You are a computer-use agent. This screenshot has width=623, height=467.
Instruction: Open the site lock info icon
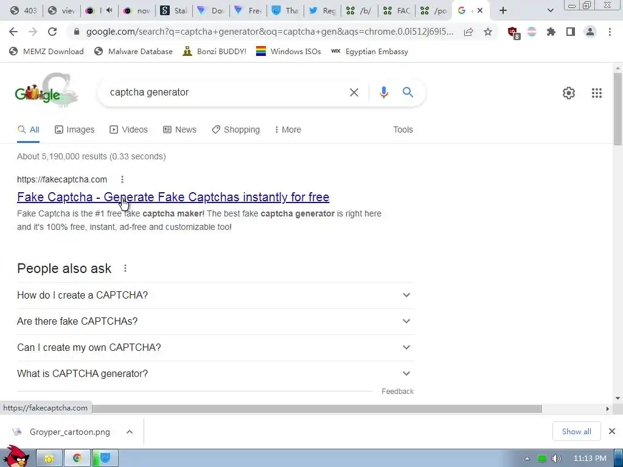77,32
